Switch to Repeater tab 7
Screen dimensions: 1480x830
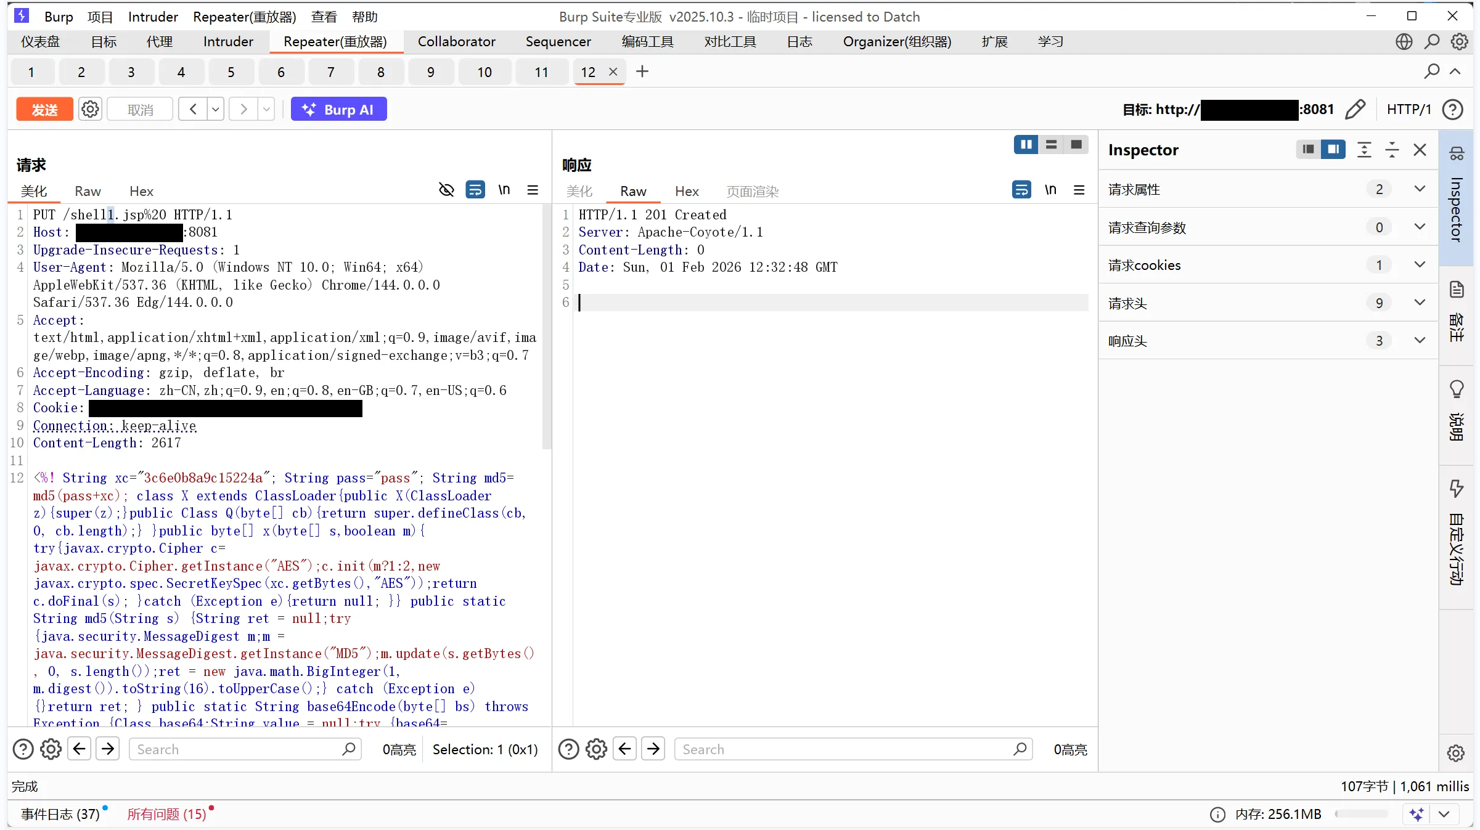[331, 72]
